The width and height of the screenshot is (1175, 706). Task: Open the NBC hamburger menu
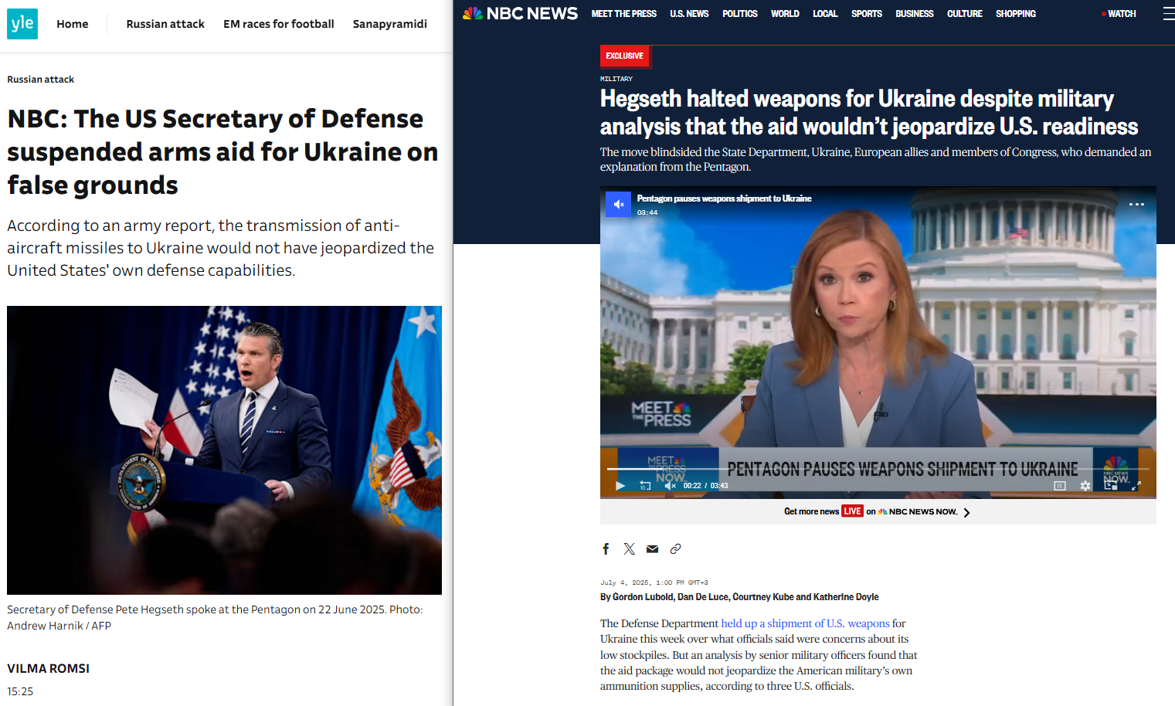[x=1168, y=14]
